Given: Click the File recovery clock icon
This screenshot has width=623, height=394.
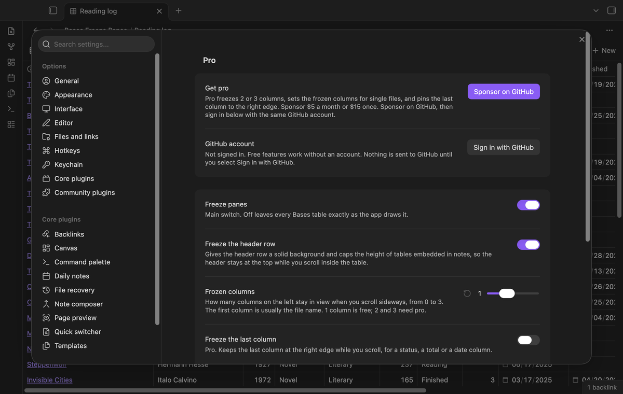Looking at the screenshot, I should (46, 290).
